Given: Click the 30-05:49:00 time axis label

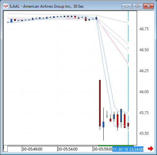Looking at the screenshot, I should pos(32,149).
